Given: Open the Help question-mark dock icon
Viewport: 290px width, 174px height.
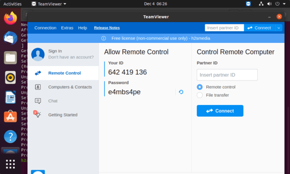Looking at the screenshot, I should point(11,137).
